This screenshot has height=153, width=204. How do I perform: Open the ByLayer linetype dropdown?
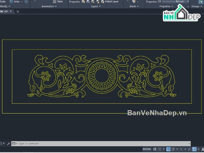(x=188, y=2)
